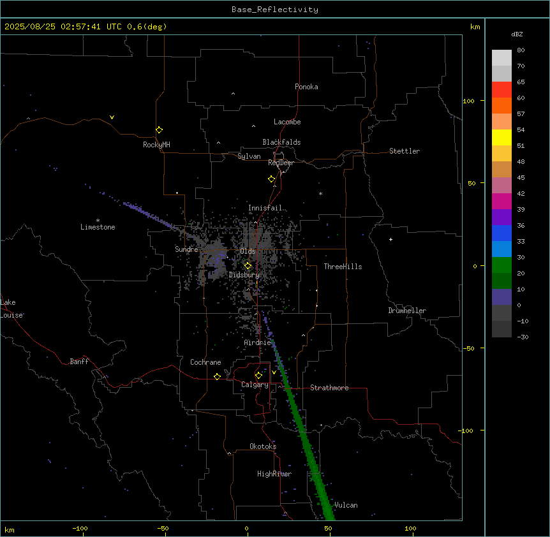Screen dimensions: 550x537
Task: Click the 100 km tick on right axis
Action: click(x=468, y=101)
